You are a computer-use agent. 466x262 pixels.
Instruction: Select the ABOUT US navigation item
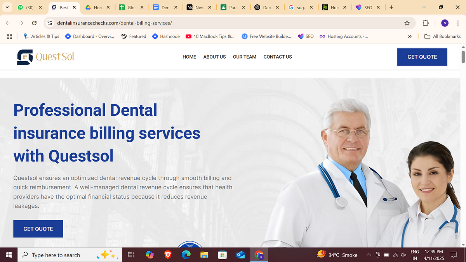[214, 57]
